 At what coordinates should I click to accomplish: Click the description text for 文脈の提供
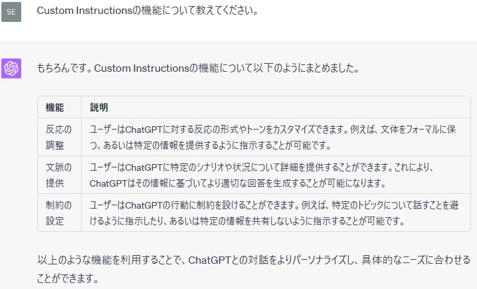tap(262, 175)
